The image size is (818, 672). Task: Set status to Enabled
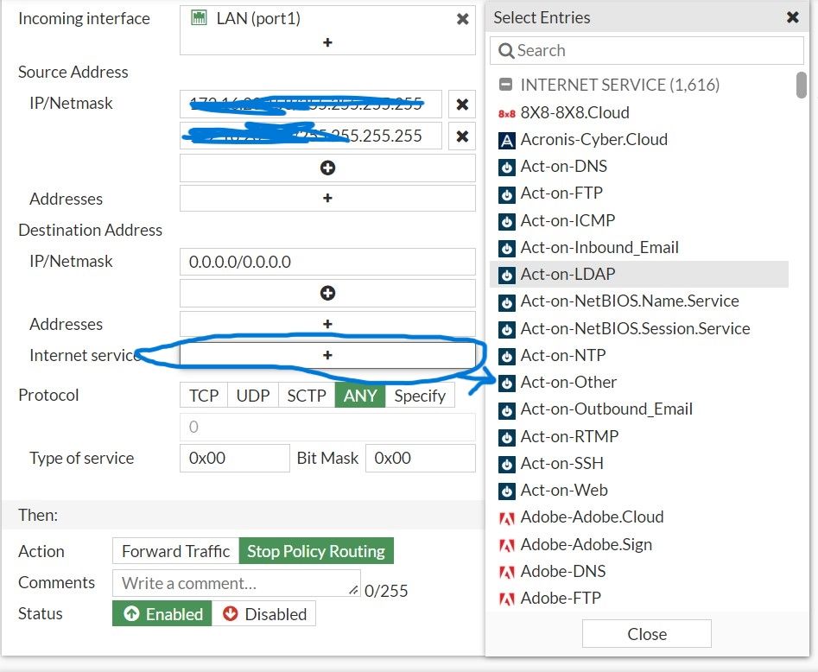click(x=162, y=614)
